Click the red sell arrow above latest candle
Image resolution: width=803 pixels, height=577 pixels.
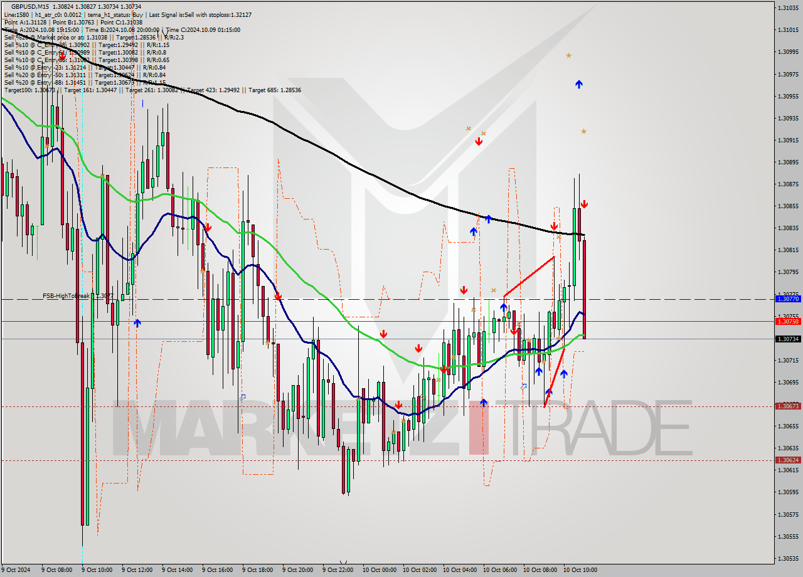point(584,204)
